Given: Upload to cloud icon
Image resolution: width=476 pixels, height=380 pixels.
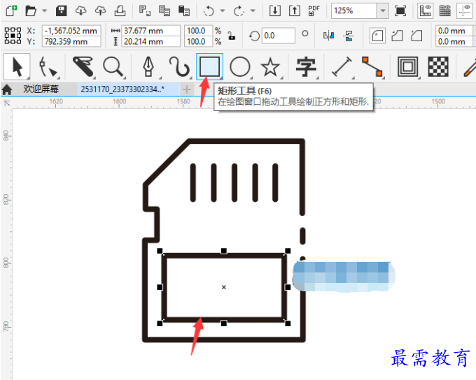Looking at the screenshot, I should point(100,11).
